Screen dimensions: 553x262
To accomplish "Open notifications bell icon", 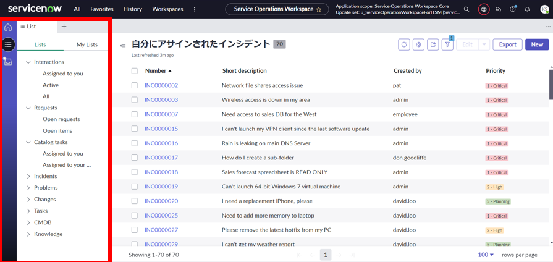I will click(x=527, y=9).
